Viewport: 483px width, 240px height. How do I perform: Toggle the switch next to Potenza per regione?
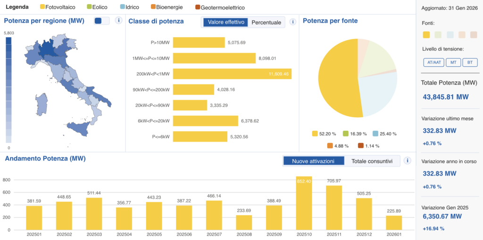[102, 21]
